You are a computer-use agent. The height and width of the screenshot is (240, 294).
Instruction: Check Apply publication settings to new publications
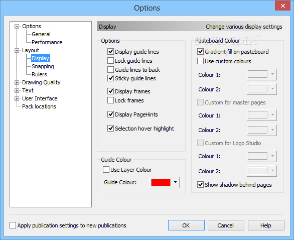(x=13, y=225)
